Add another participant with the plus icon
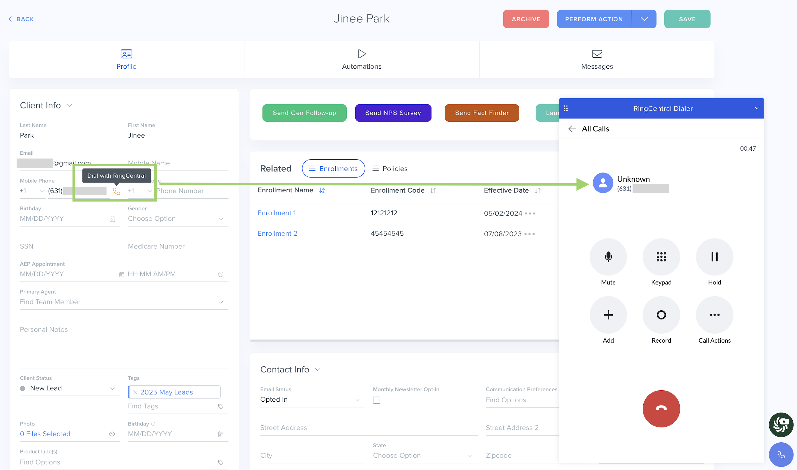 pyautogui.click(x=608, y=315)
